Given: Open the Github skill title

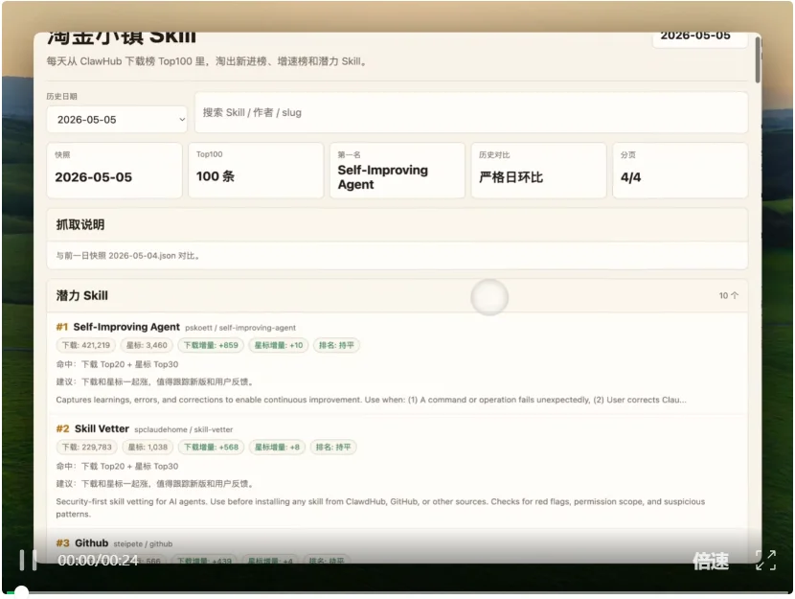Looking at the screenshot, I should pyautogui.click(x=92, y=543).
